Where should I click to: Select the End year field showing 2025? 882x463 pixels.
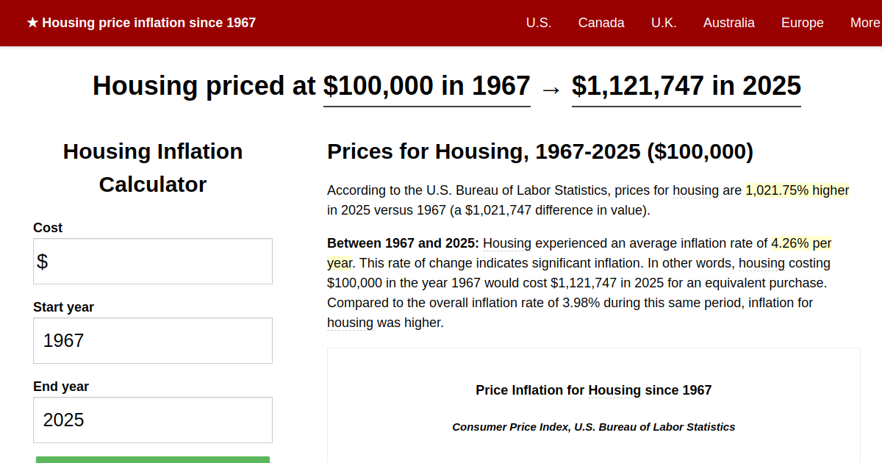click(x=152, y=420)
